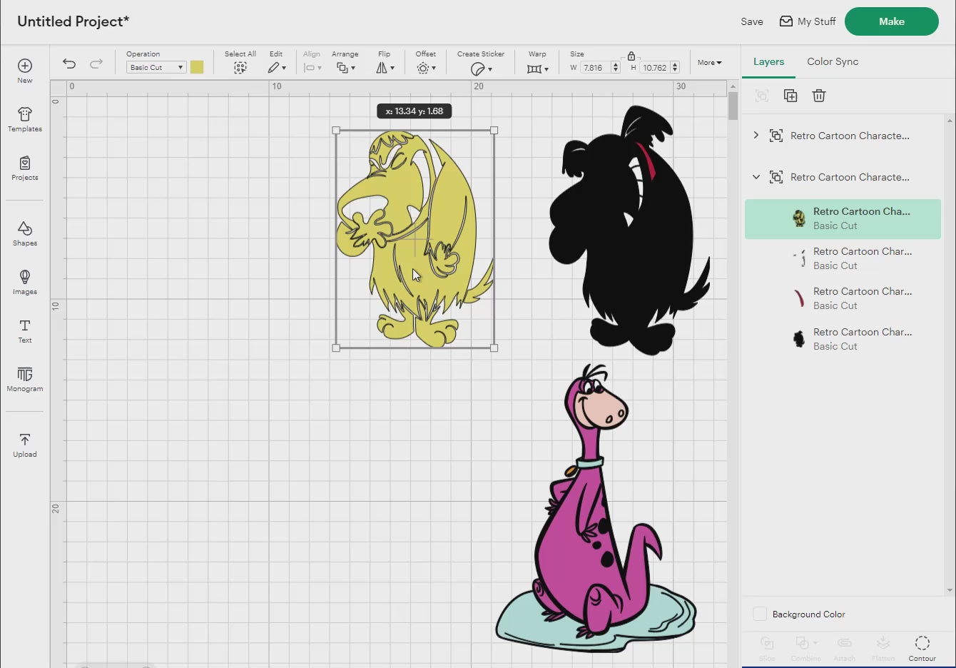Toggle the size aspect ratio lock

tap(631, 56)
